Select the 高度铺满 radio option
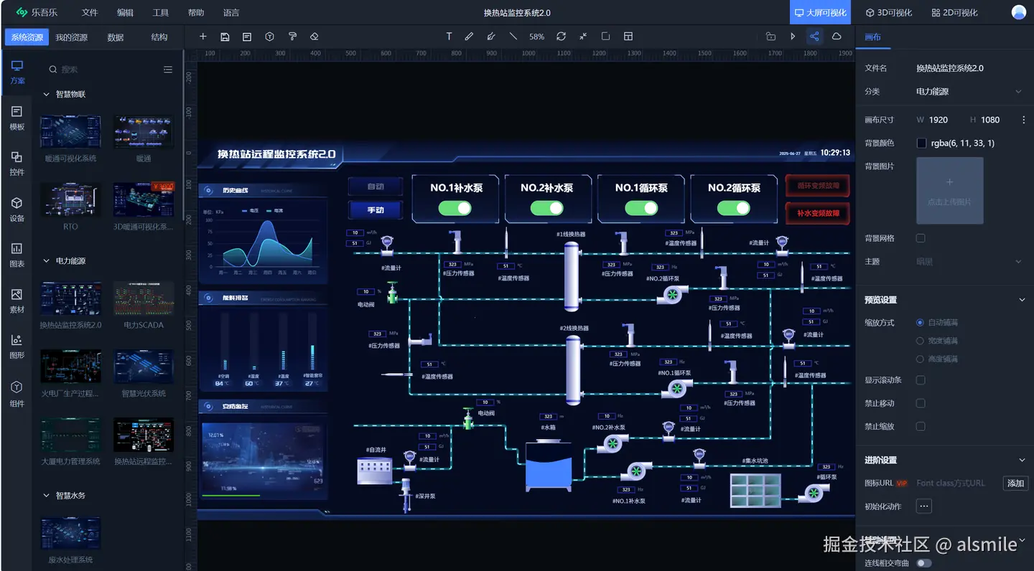The width and height of the screenshot is (1034, 571). coord(921,359)
